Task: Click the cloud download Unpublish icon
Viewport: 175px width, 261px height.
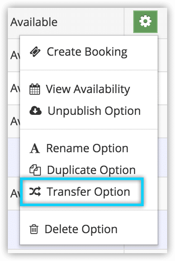Action: 35,110
